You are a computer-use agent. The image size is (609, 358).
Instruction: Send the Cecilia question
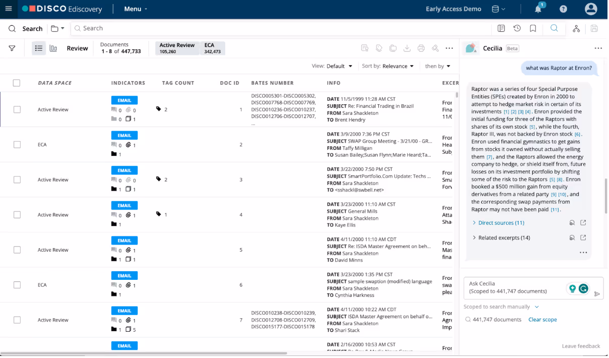597,294
